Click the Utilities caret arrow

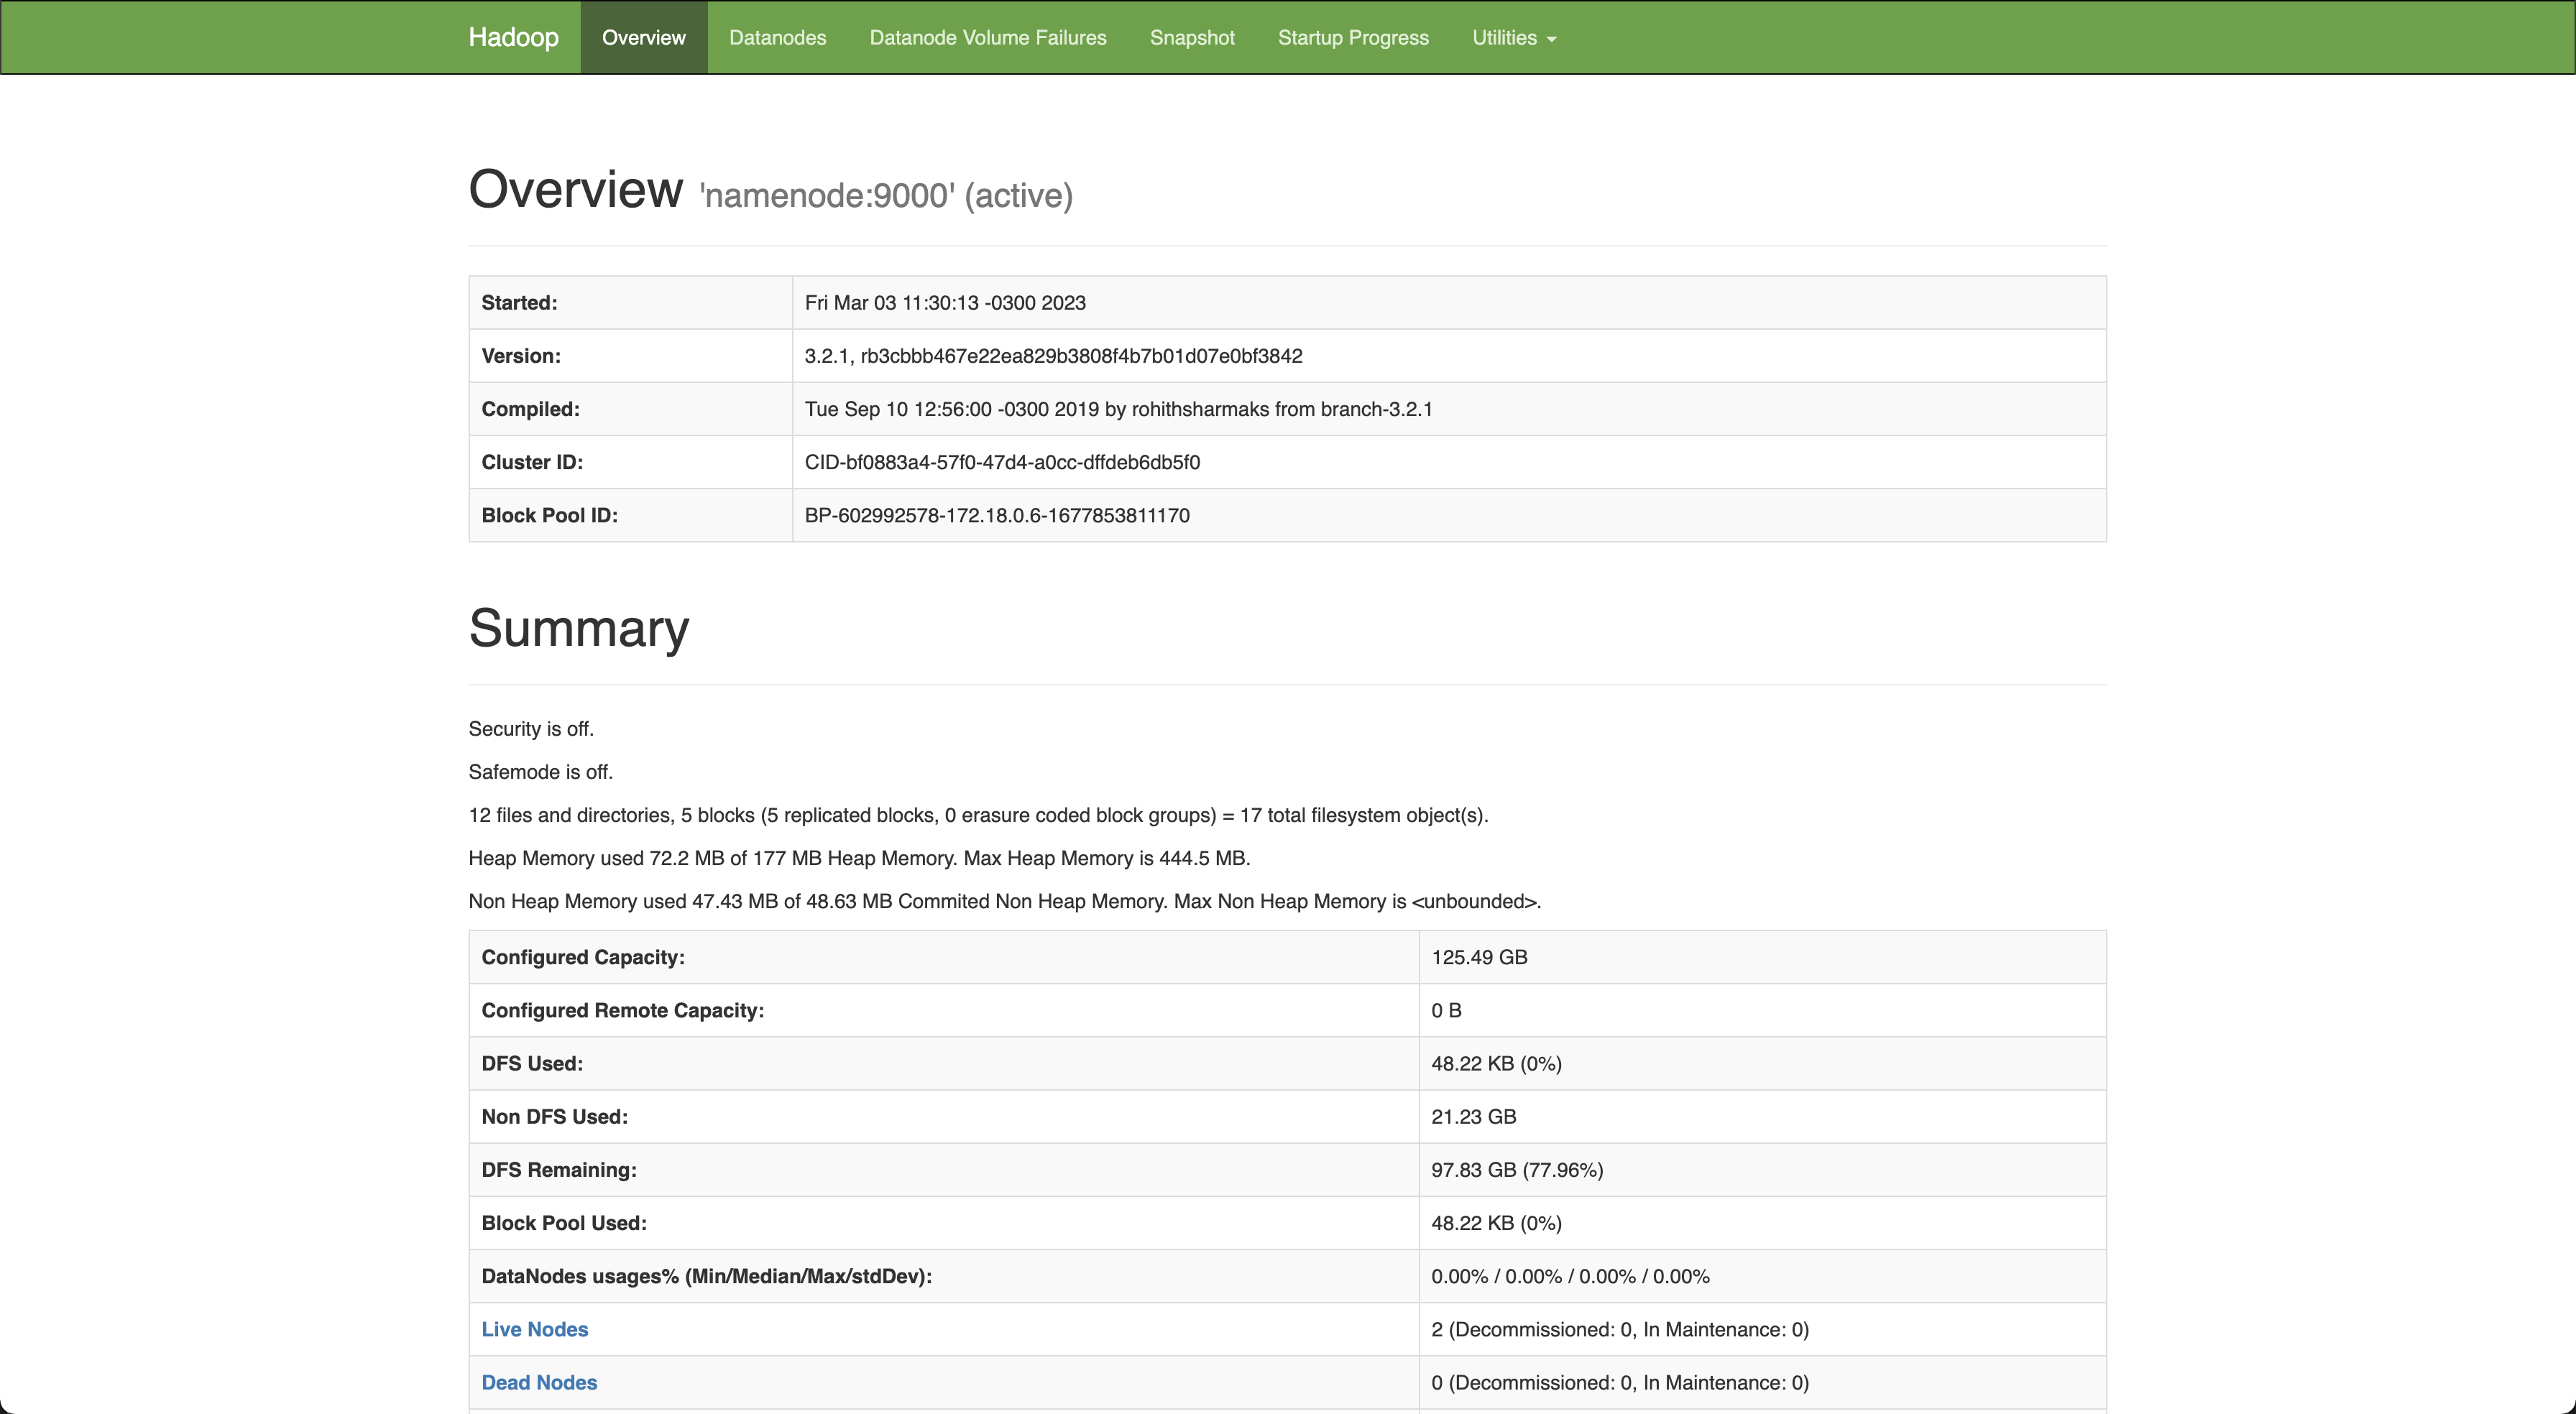tap(1551, 39)
